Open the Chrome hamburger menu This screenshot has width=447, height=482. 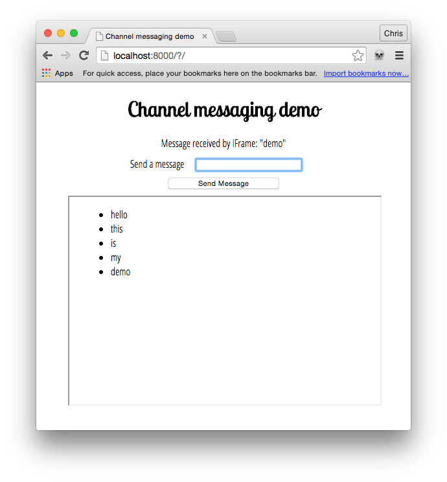pyautogui.click(x=399, y=56)
